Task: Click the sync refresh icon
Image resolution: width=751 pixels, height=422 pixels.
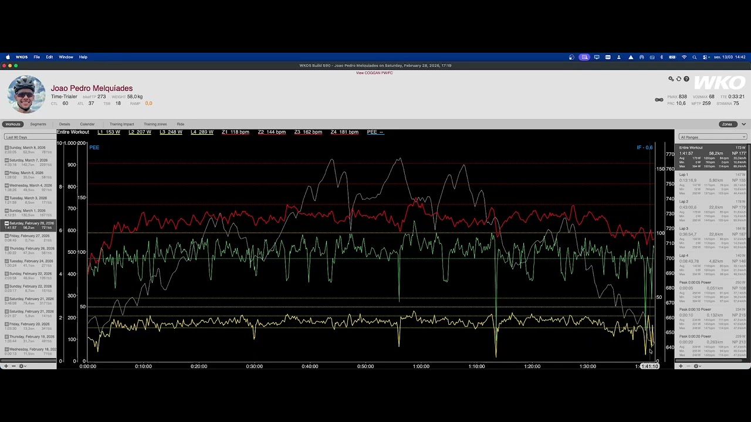Action: (679, 79)
